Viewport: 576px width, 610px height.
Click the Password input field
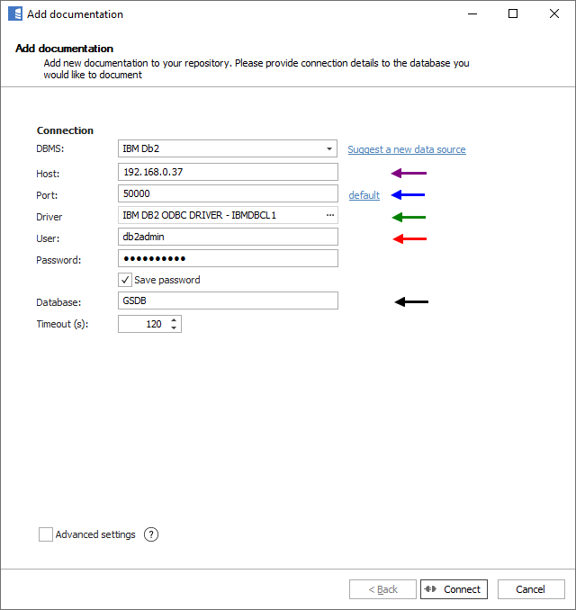coord(228,258)
